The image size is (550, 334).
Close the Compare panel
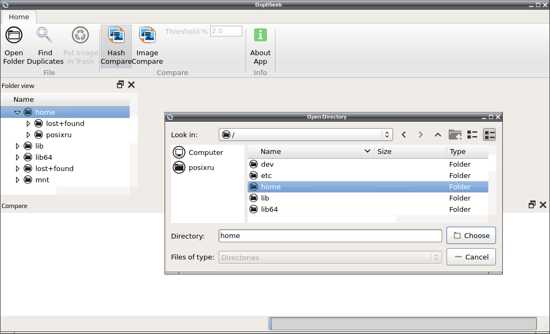pyautogui.click(x=543, y=205)
